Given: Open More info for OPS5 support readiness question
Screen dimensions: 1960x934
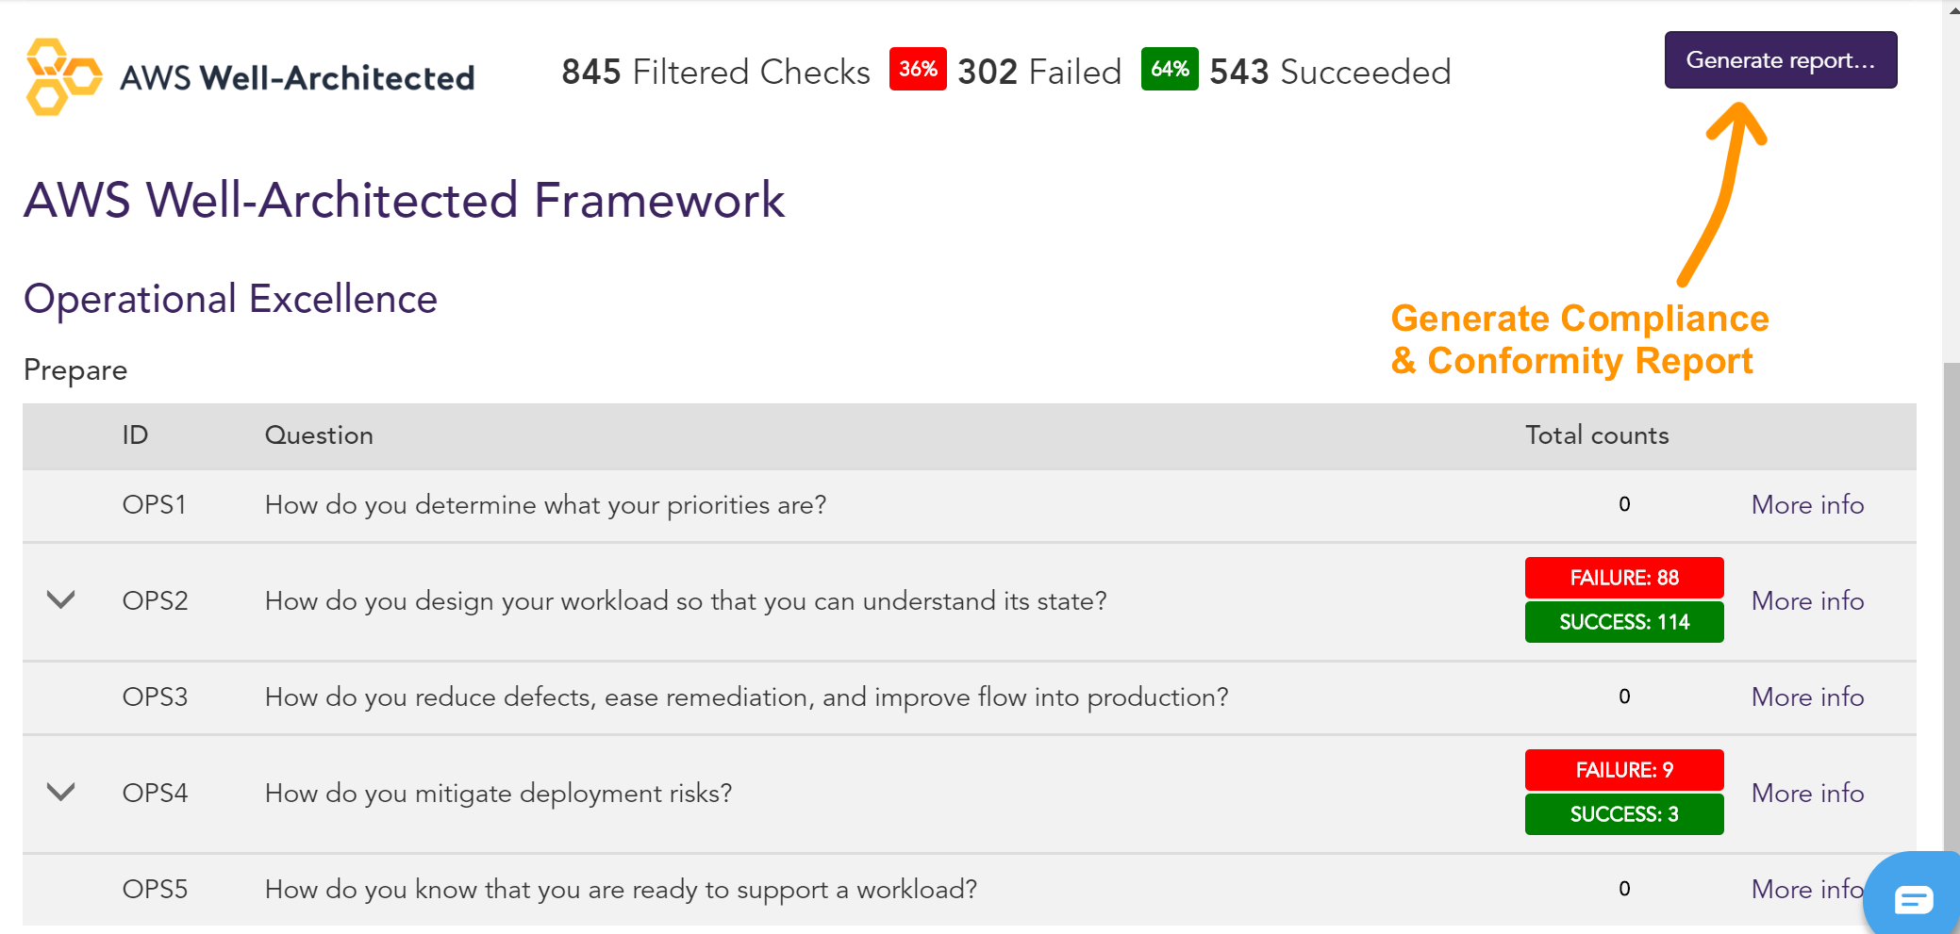Looking at the screenshot, I should [1806, 889].
